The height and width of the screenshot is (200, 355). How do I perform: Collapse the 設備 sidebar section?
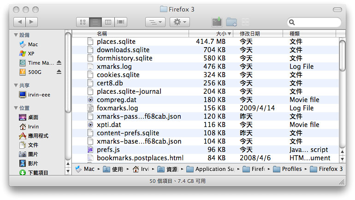pyautogui.click(x=16, y=35)
